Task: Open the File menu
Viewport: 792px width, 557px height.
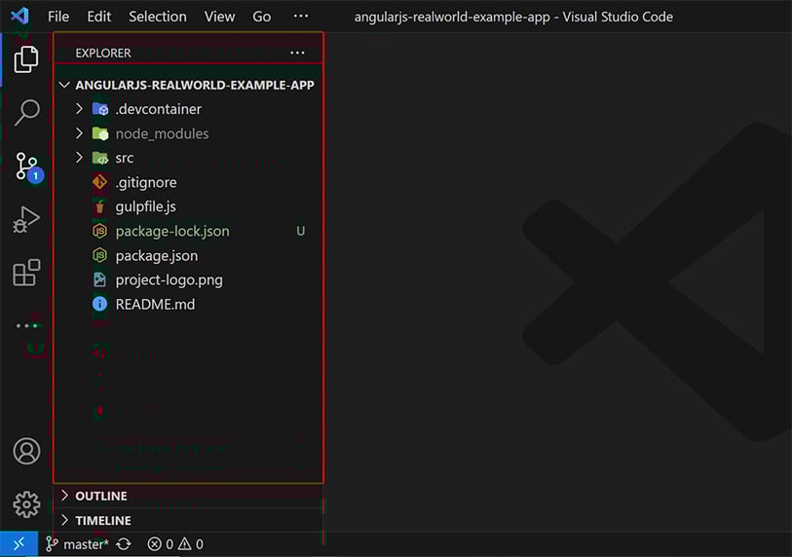Action: [58, 17]
